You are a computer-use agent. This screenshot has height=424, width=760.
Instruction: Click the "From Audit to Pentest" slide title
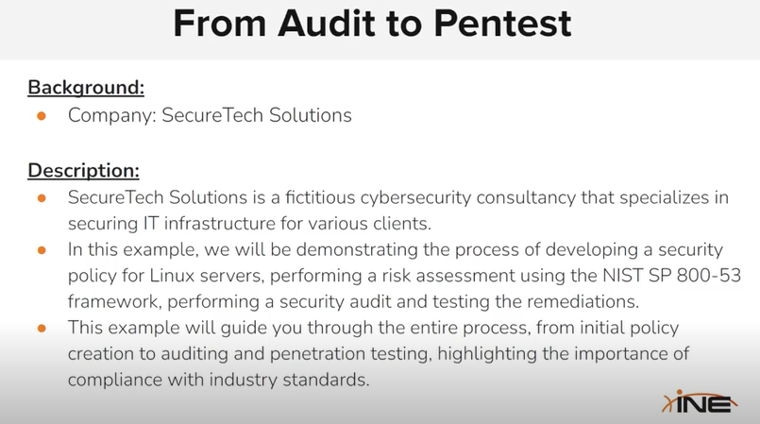373,24
